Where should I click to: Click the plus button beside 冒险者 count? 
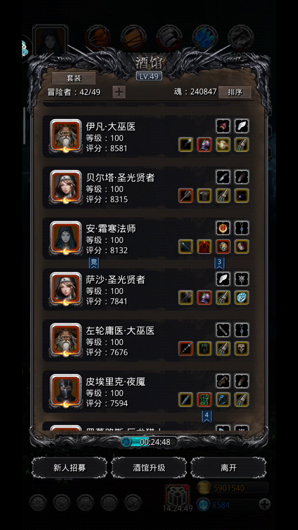coord(119,92)
